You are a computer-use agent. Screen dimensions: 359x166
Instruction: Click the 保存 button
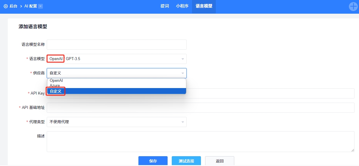[x=153, y=161]
